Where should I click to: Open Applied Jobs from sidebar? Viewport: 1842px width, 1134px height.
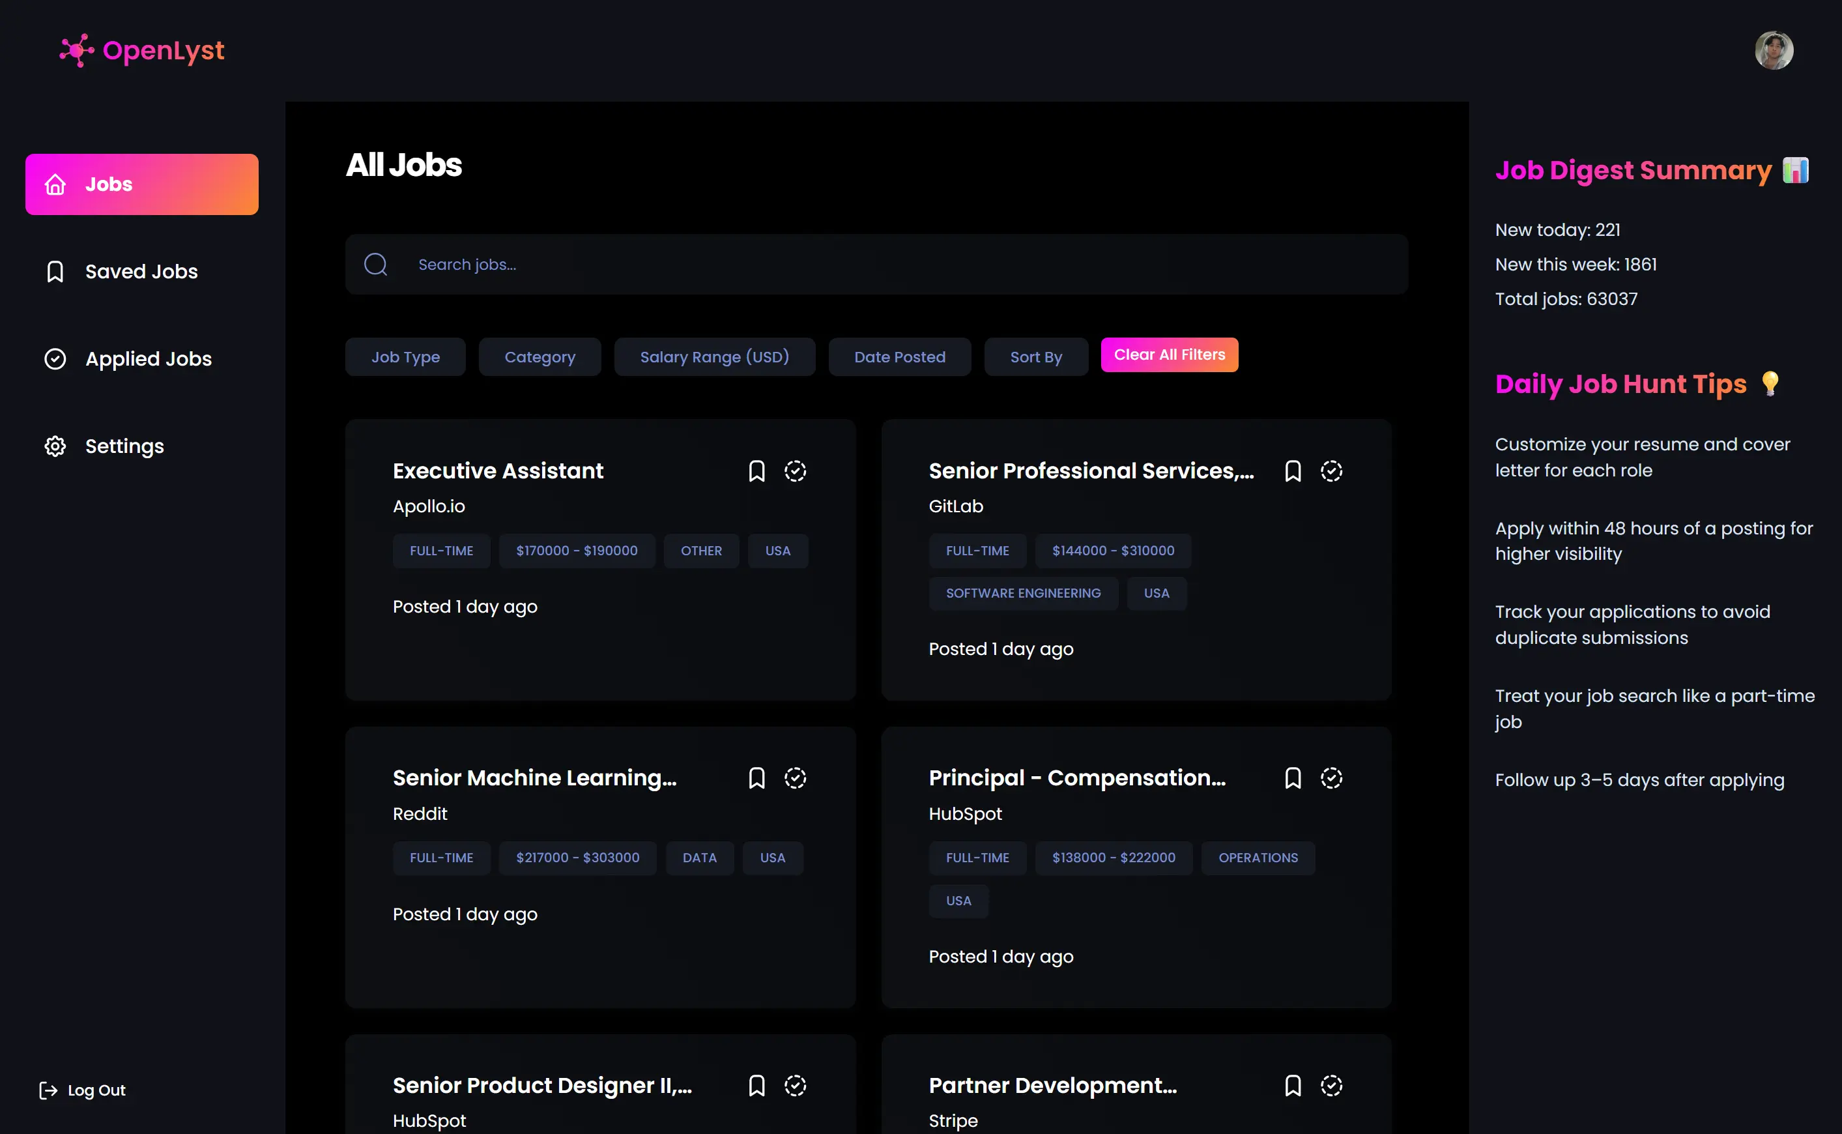coord(148,358)
